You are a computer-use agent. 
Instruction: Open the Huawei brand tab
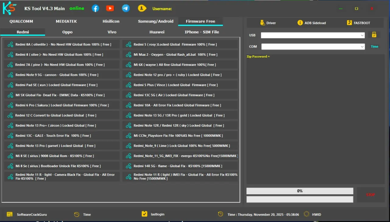(157, 32)
